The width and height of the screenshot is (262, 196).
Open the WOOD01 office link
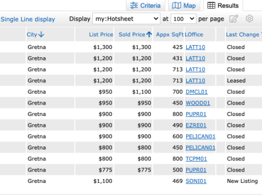click(198, 103)
